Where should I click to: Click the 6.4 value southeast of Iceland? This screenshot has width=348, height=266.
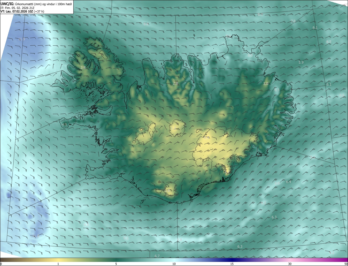click(x=288, y=182)
